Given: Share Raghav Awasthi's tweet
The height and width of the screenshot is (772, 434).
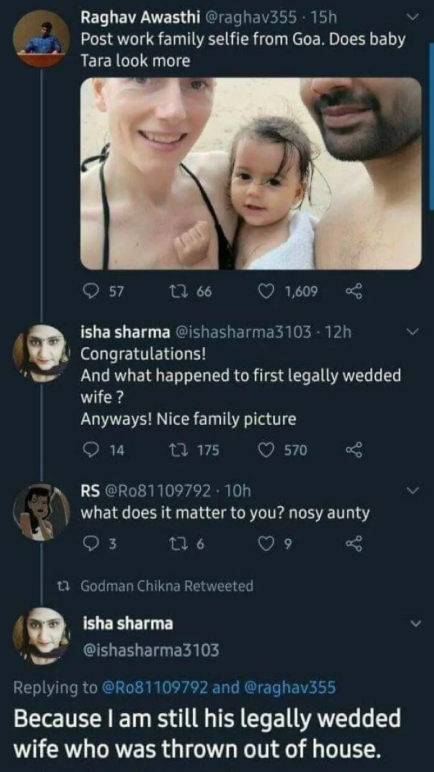Looking at the screenshot, I should [355, 291].
